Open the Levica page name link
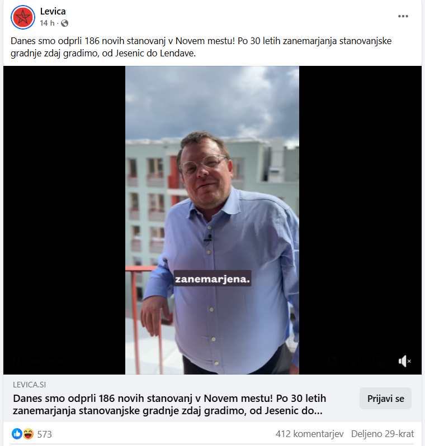The height and width of the screenshot is (446, 425). click(53, 11)
